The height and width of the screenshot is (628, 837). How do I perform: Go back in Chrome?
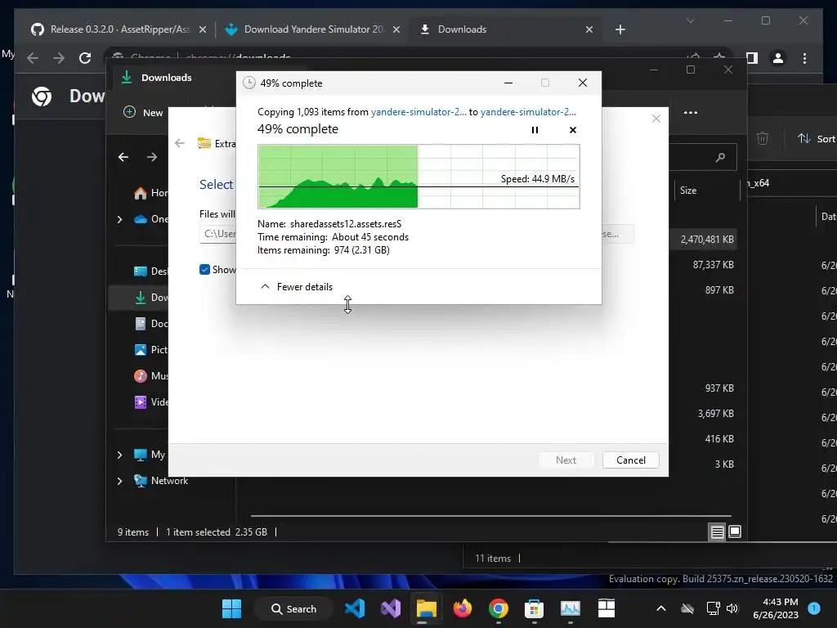(33, 58)
